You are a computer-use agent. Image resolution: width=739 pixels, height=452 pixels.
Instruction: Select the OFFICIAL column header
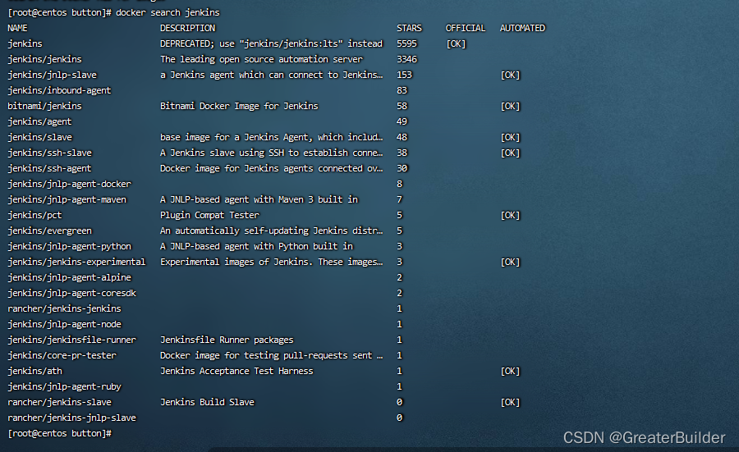tap(466, 28)
